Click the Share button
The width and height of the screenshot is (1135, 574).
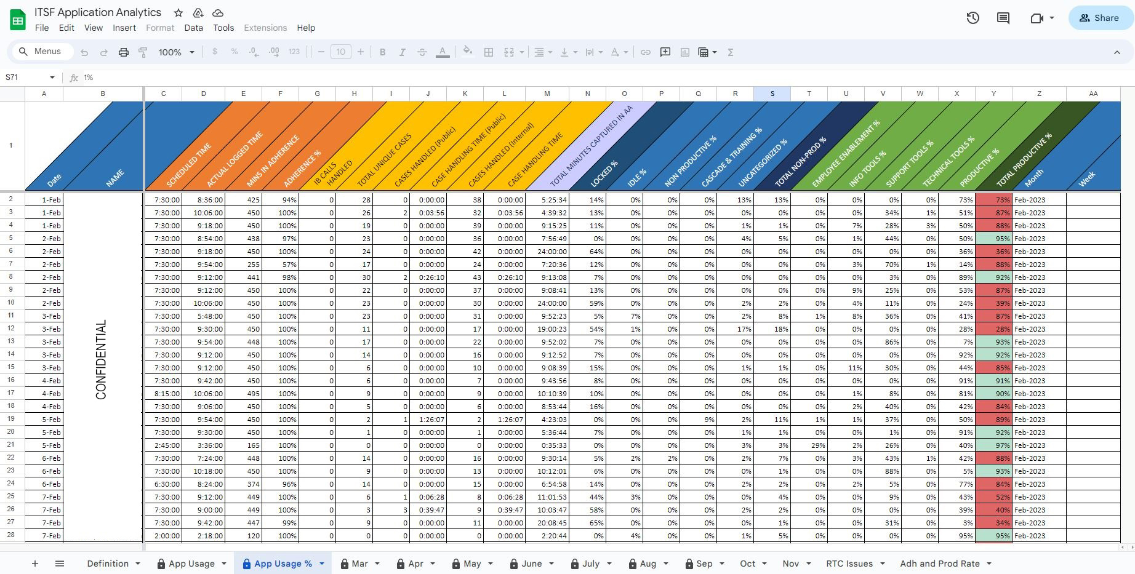[x=1100, y=18]
